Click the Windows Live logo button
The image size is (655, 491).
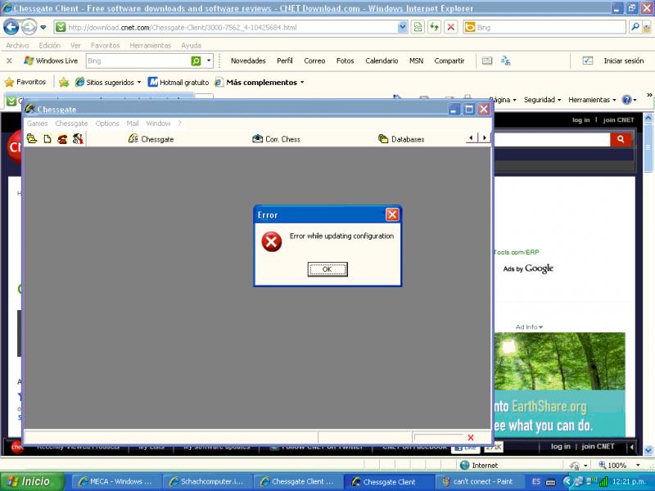[51, 61]
